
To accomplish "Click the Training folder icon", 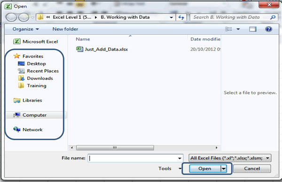I will pos(21,86).
